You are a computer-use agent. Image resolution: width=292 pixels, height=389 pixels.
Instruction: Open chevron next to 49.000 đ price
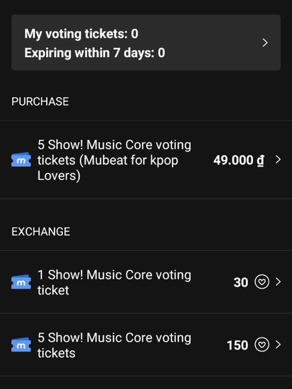(278, 159)
